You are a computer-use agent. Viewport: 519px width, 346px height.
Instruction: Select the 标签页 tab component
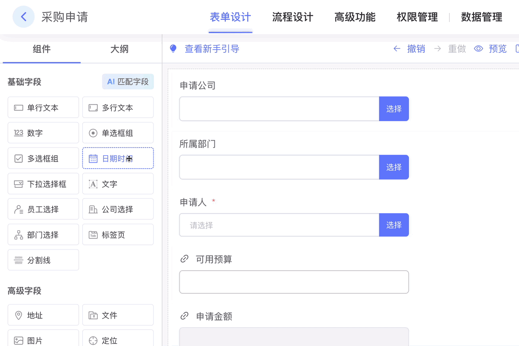(x=118, y=235)
